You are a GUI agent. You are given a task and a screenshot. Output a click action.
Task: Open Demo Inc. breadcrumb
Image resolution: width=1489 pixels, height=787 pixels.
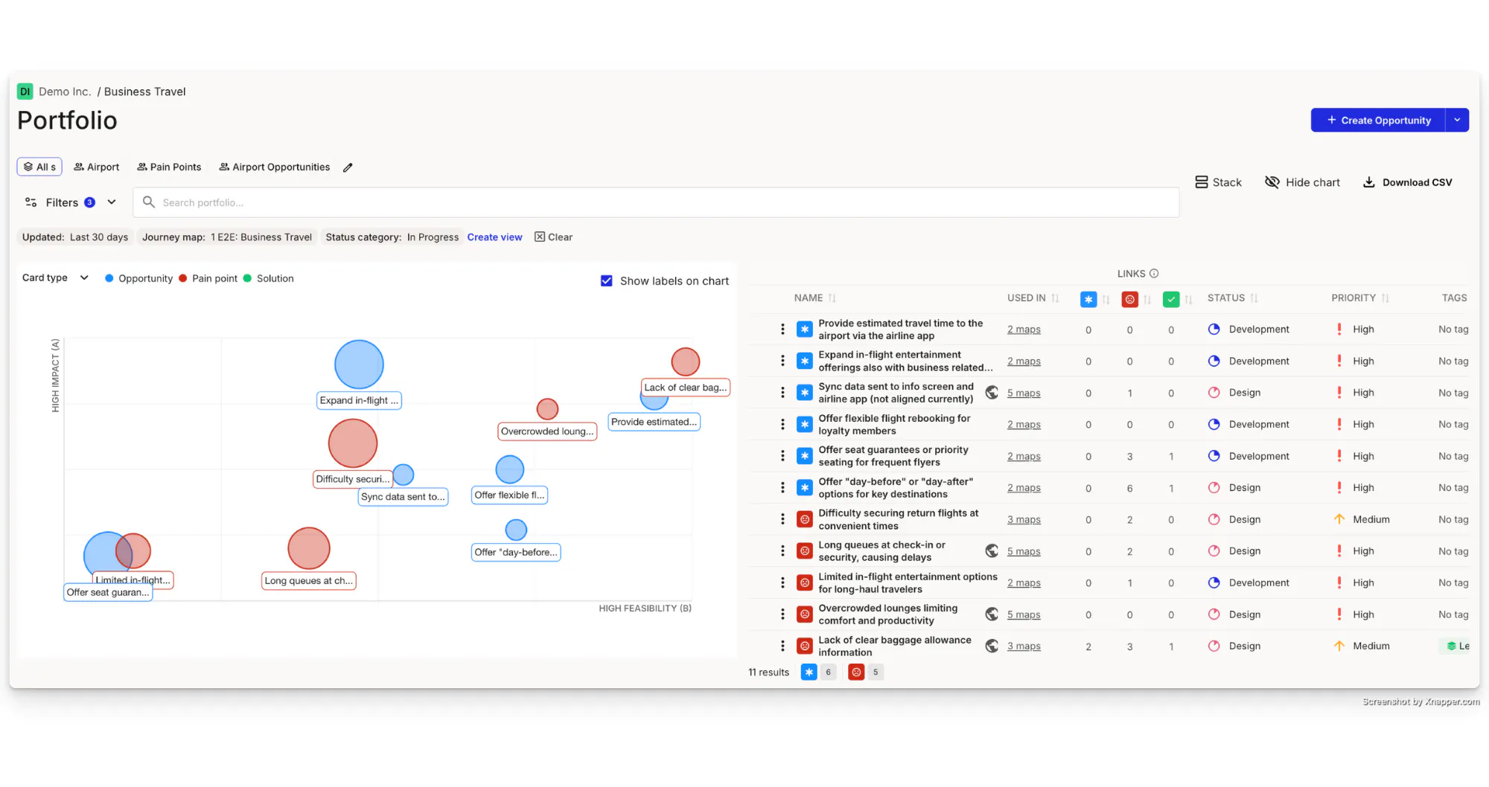click(x=65, y=91)
